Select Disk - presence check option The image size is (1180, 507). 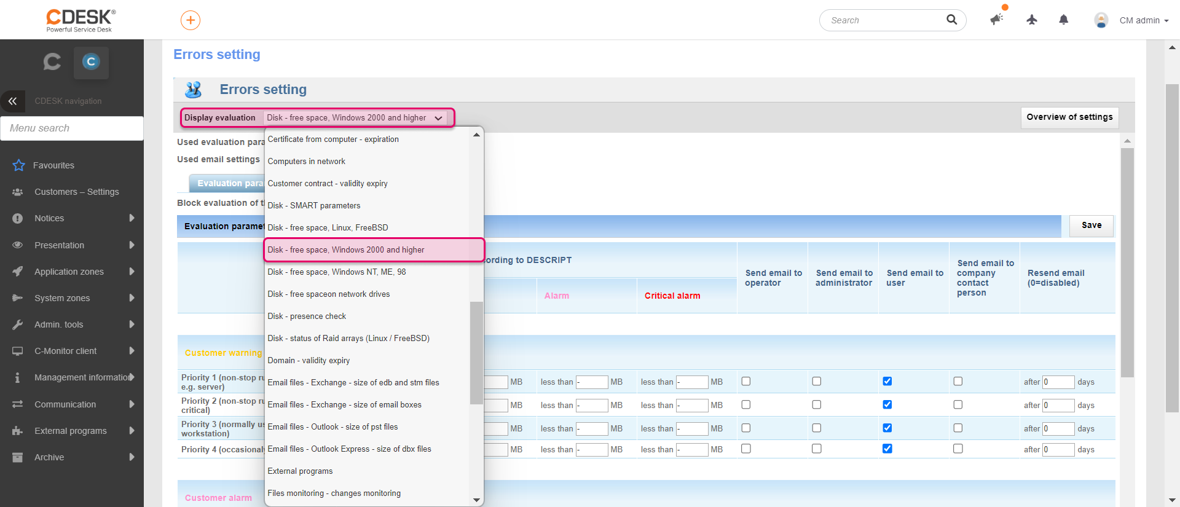(367, 316)
